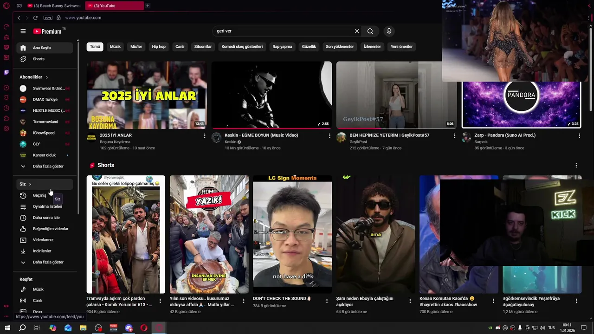
Task: Select the Mix'ler filter chip
Action: point(136,46)
